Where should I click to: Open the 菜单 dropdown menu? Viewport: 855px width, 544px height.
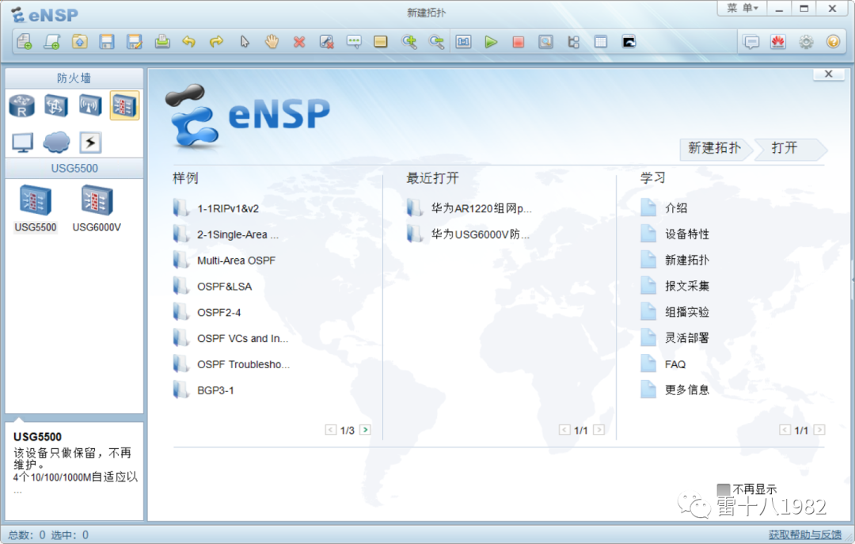coord(742,9)
